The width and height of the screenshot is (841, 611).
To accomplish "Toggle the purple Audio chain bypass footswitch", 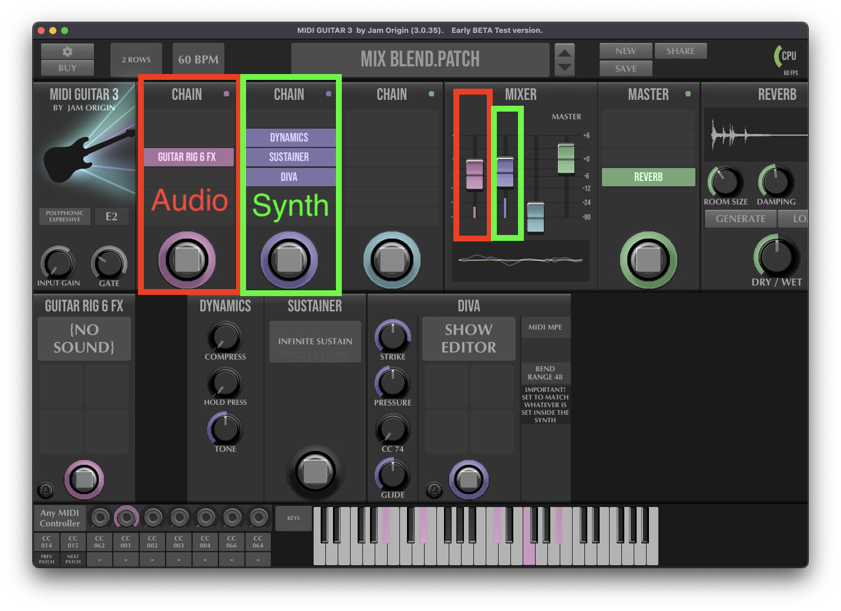I will coord(187,259).
